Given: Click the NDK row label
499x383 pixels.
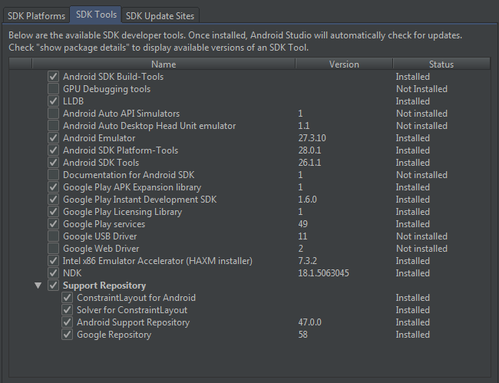Looking at the screenshot, I should click(72, 273).
